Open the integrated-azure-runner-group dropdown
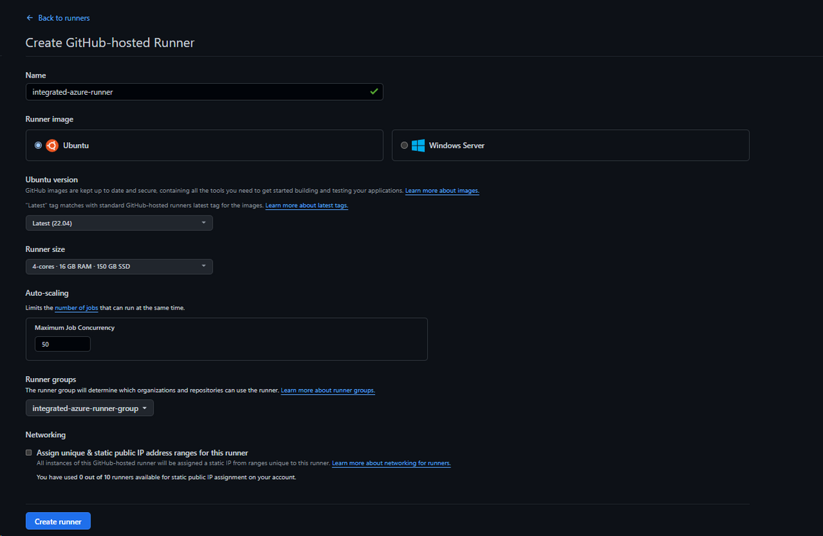This screenshot has width=823, height=536. [x=90, y=408]
